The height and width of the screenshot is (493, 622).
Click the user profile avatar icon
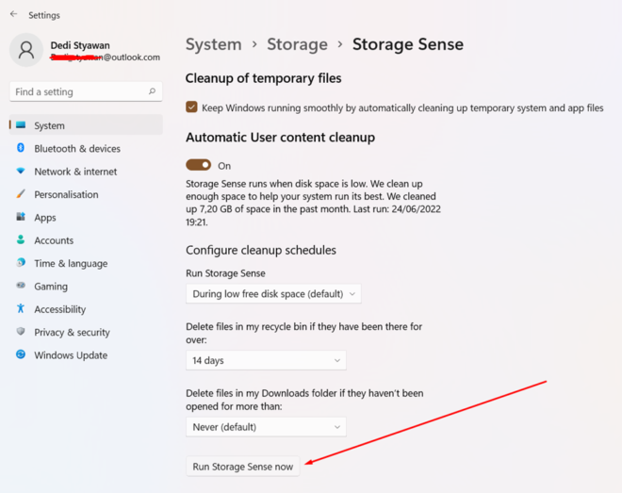coord(26,50)
